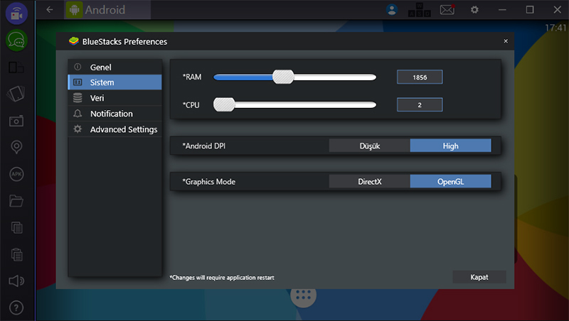Click the rotate screen sidebar icon
The image size is (569, 321).
16,94
